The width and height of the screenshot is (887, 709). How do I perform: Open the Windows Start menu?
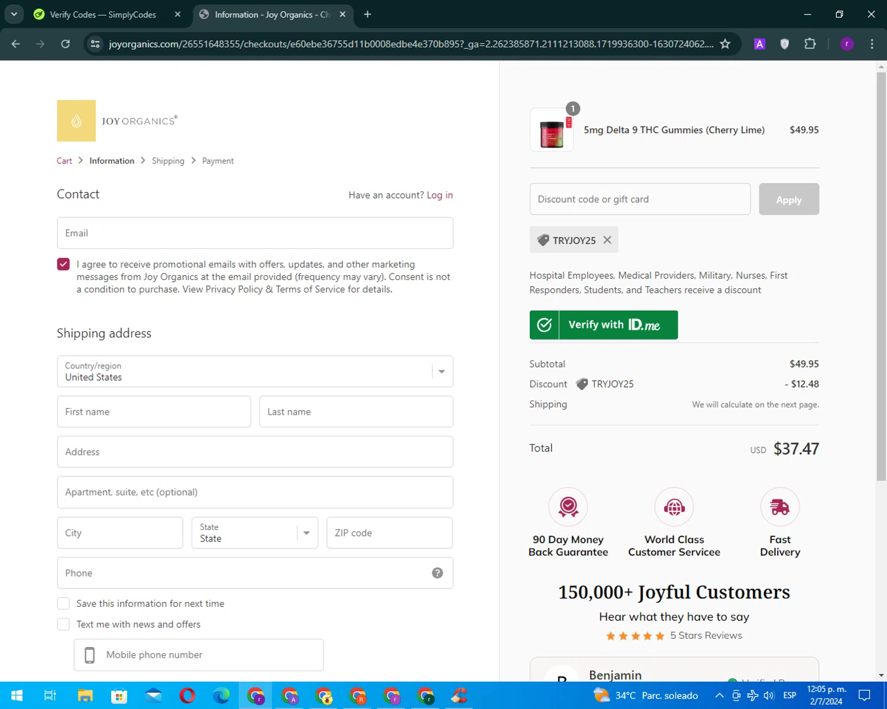pyautogui.click(x=17, y=695)
